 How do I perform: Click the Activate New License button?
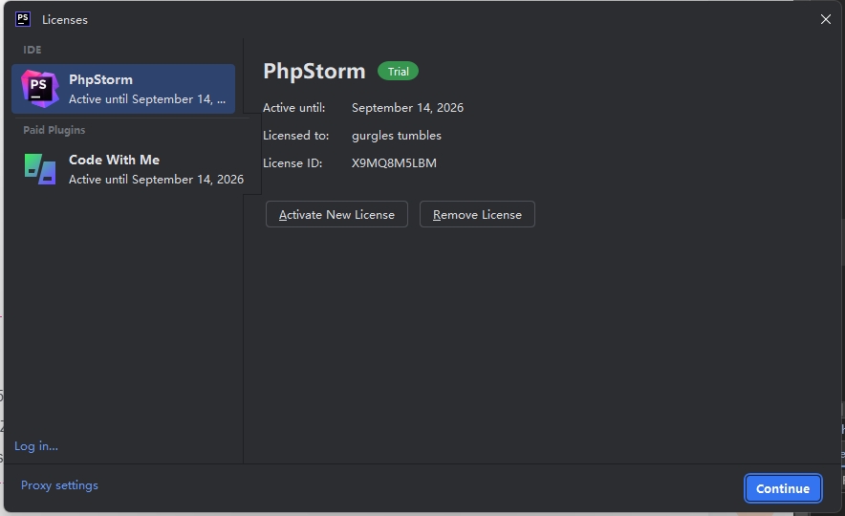(336, 214)
